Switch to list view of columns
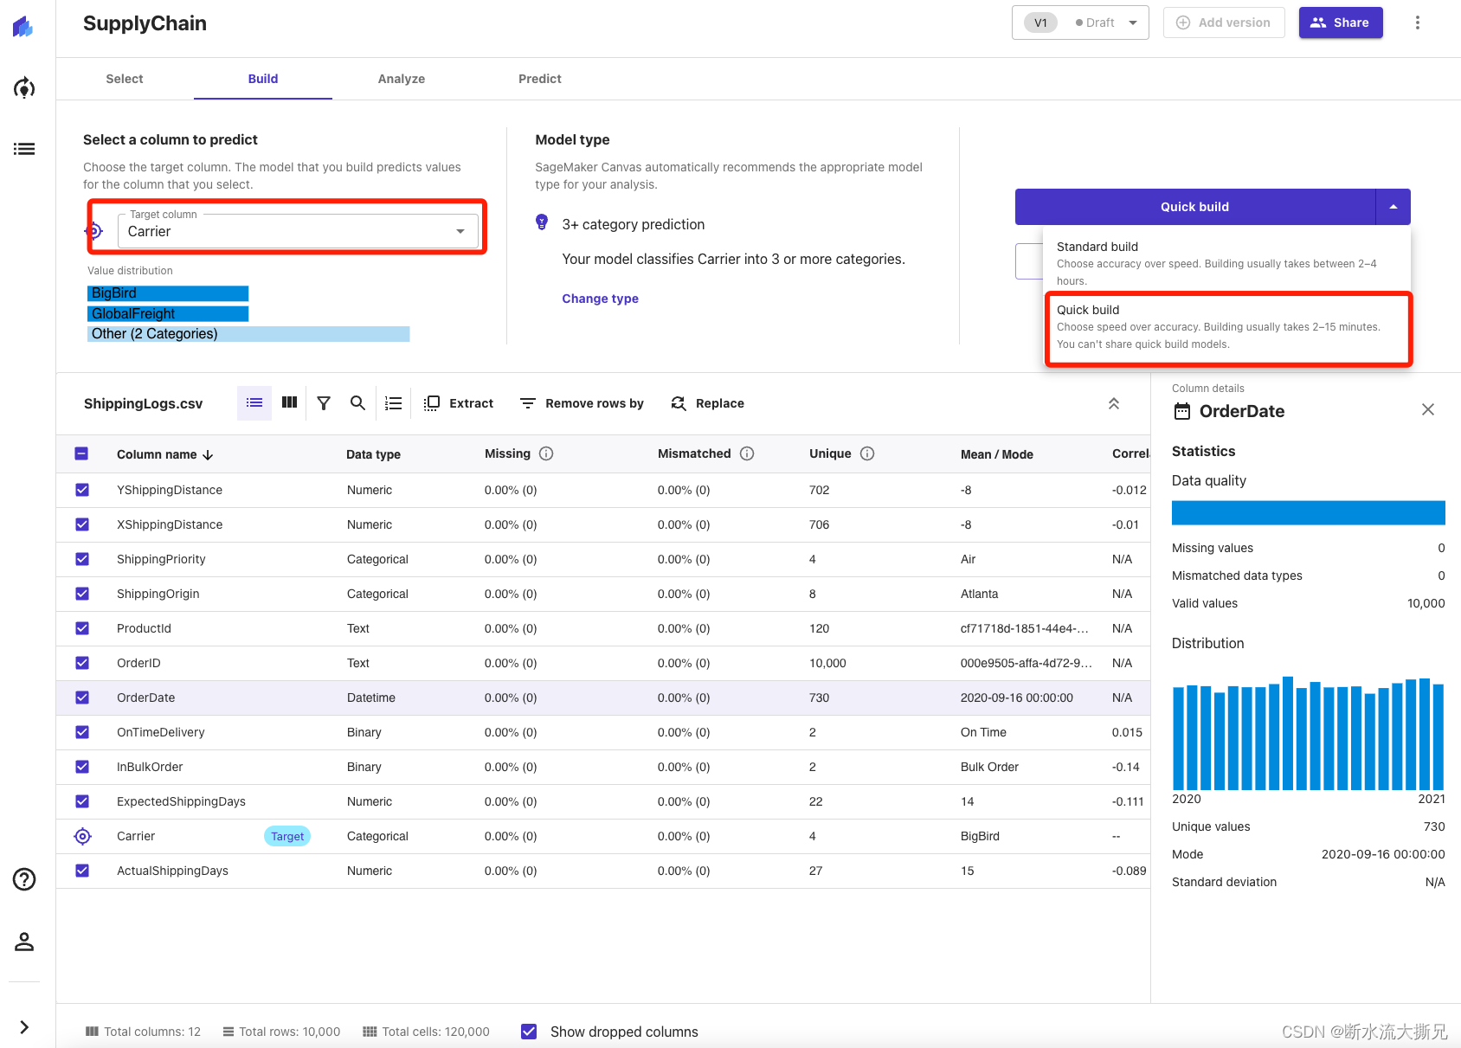The width and height of the screenshot is (1461, 1048). (254, 403)
